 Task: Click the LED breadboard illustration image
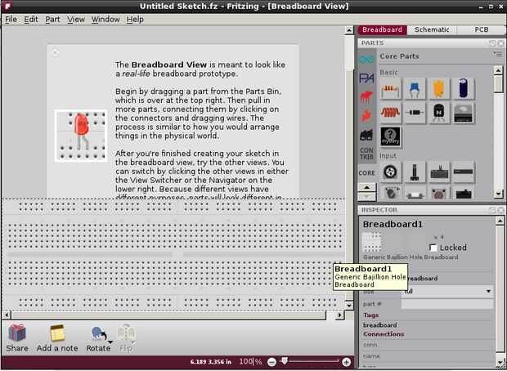click(81, 136)
